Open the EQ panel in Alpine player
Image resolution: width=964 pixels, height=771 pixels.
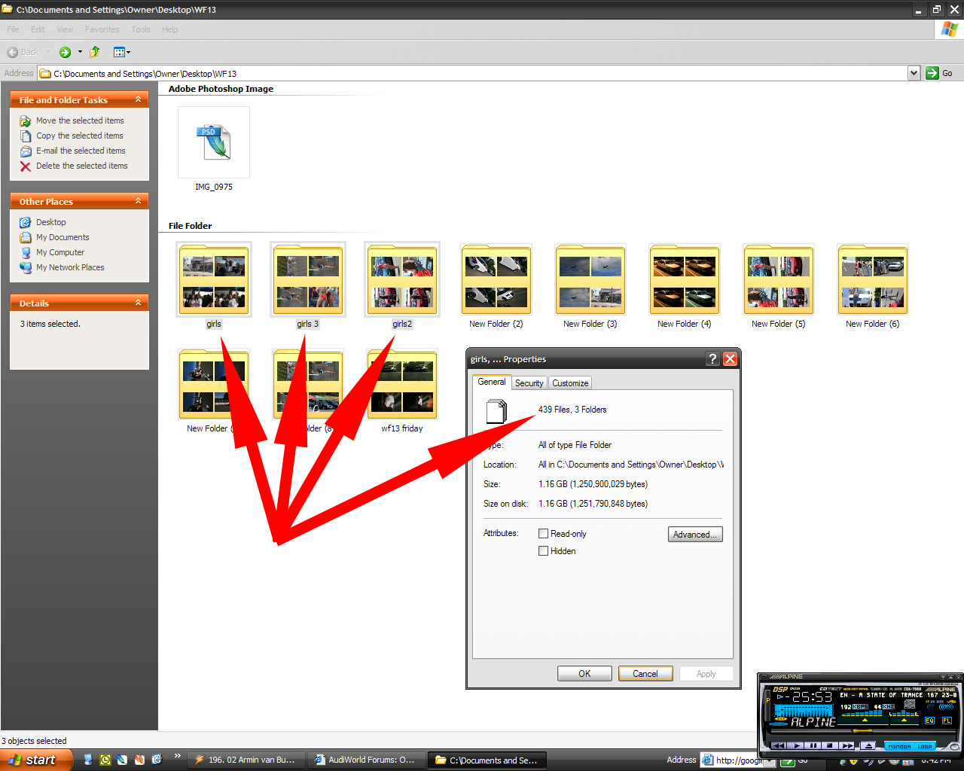pos(929,721)
